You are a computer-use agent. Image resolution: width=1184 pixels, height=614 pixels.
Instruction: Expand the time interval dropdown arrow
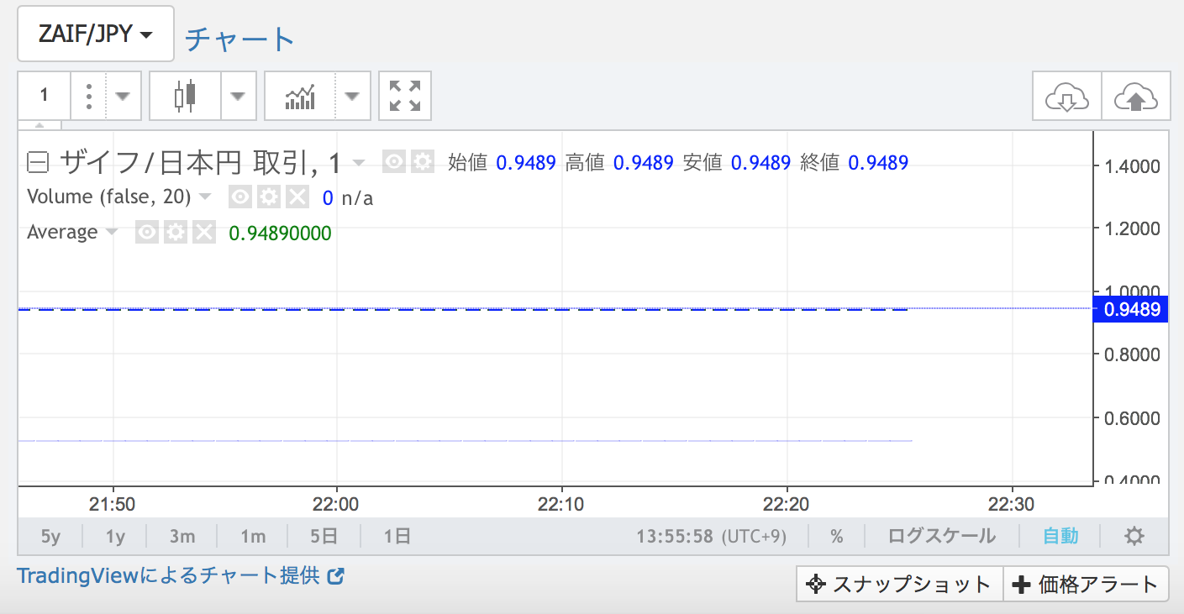123,96
